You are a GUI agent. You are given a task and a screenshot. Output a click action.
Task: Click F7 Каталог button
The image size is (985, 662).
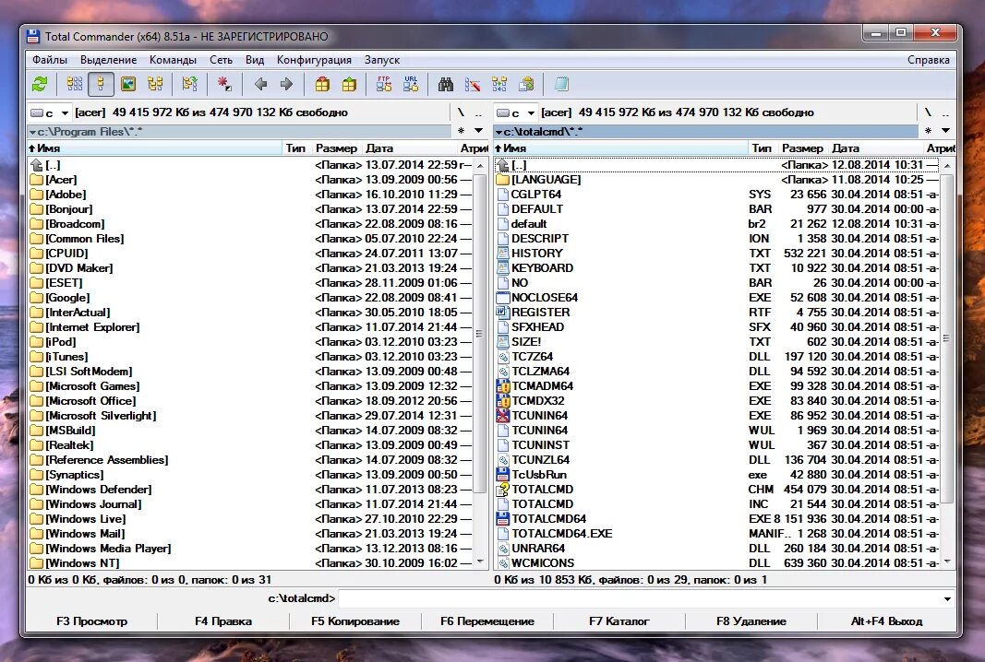(619, 621)
